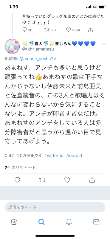This screenshot has width=110, height=239.
Task: Open the @tkhr_amanesu profile handle
Action: tap(38, 49)
